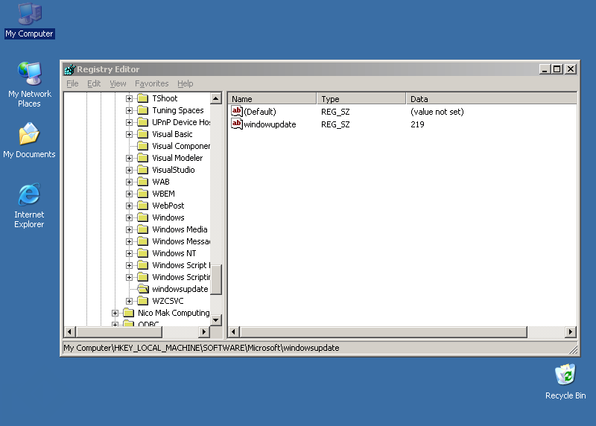
Task: Click the values pane left scroll arrow
Action: click(233, 331)
